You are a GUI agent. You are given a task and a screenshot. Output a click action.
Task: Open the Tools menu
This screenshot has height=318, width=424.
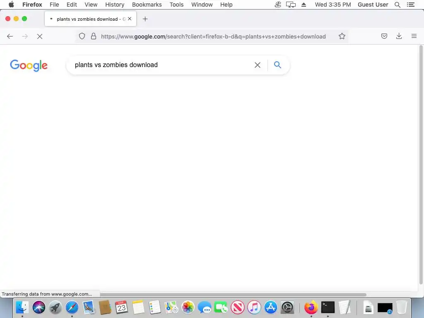[176, 5]
